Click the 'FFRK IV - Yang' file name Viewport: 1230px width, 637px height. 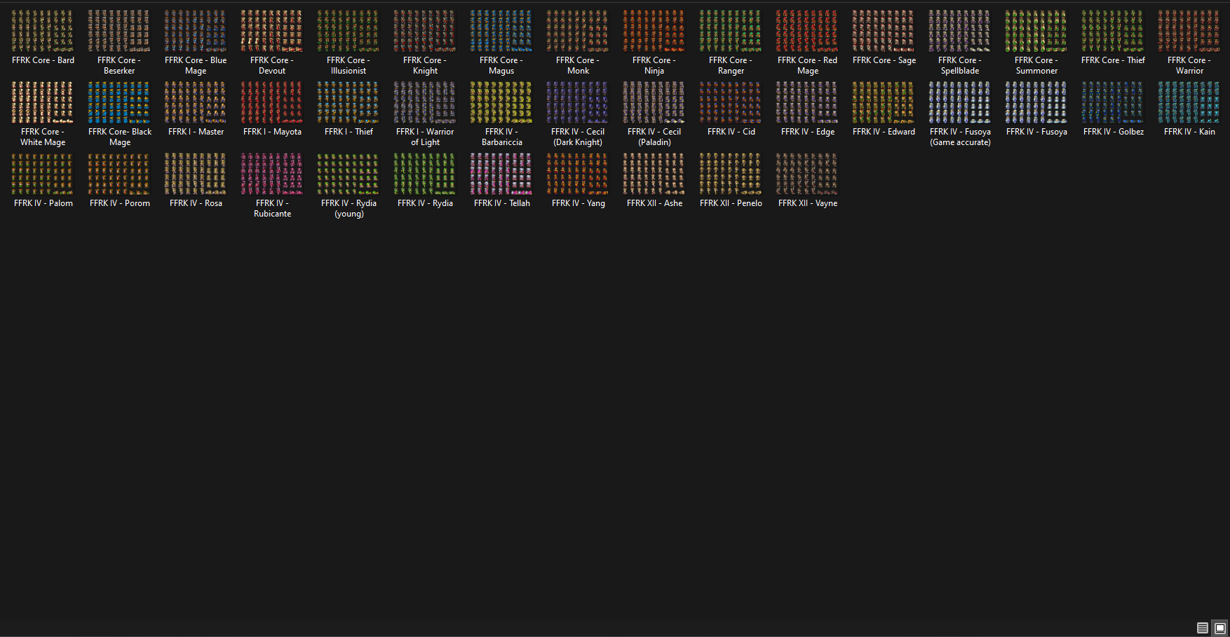[x=579, y=203]
